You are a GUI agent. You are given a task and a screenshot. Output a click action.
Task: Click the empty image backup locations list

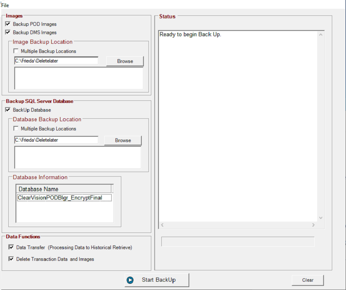pyautogui.click(x=79, y=78)
